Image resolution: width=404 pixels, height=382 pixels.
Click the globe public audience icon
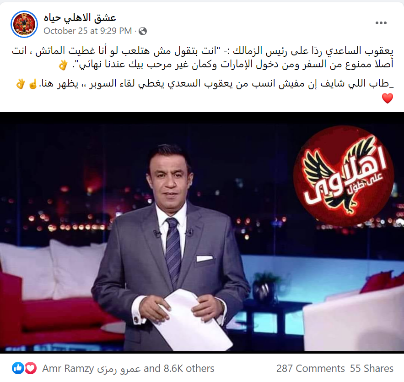pyautogui.click(x=143, y=31)
